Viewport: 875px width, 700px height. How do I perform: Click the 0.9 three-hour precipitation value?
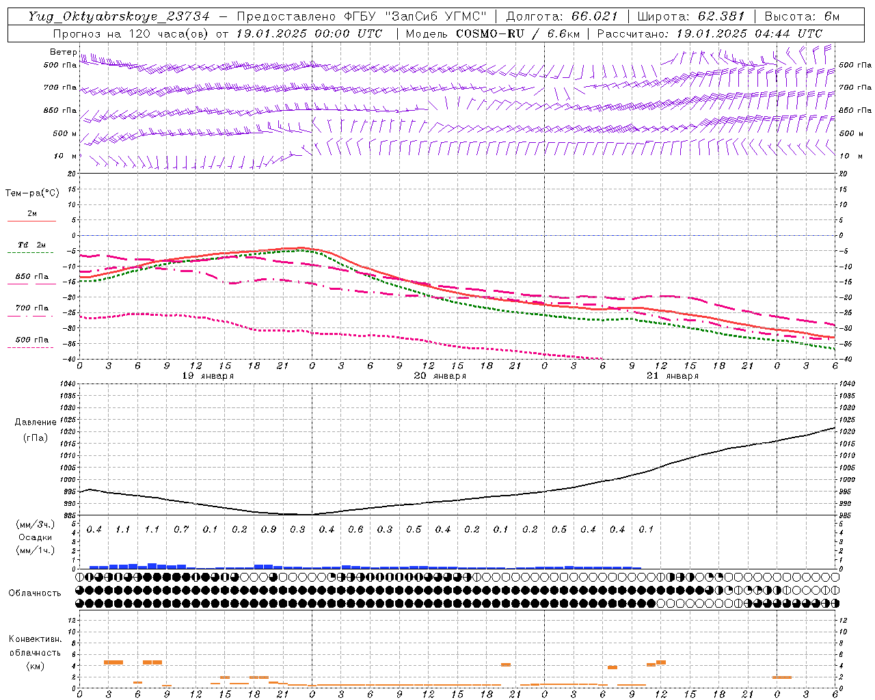pos(269,530)
